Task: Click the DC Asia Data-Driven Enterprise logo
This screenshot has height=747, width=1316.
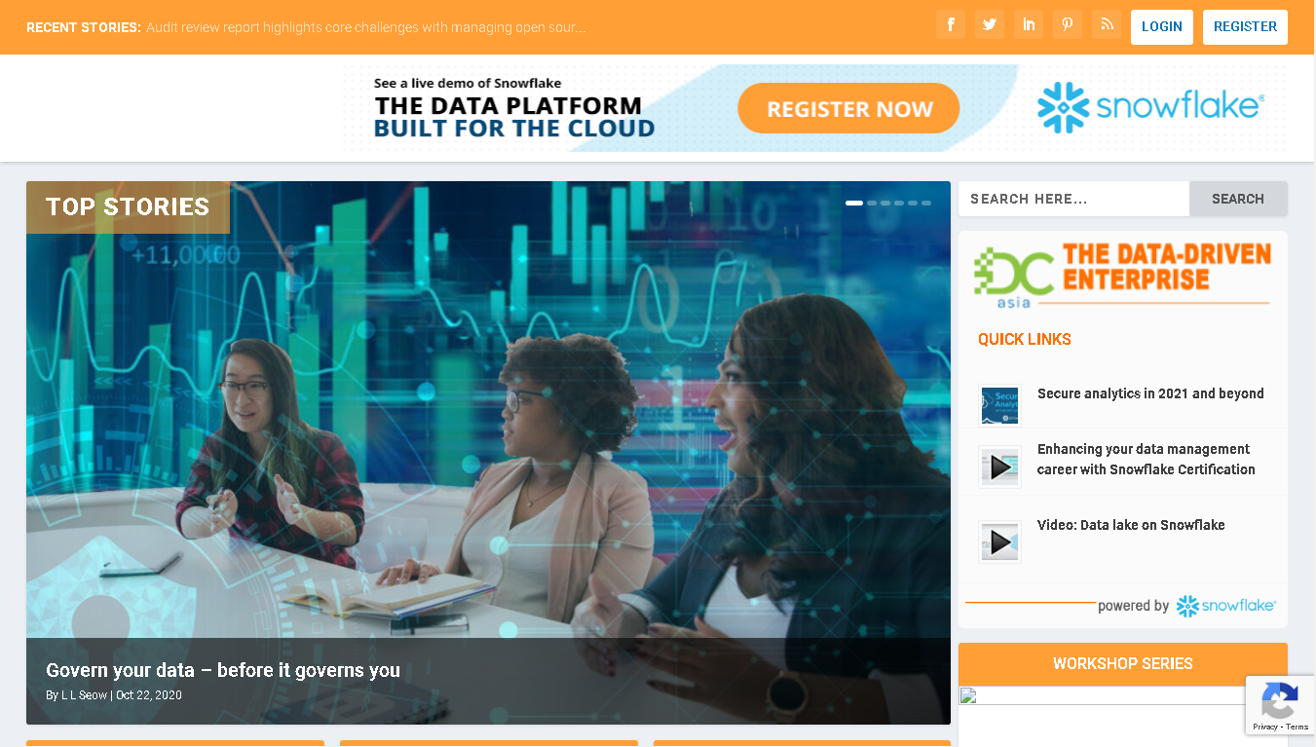Action: click(x=1122, y=276)
